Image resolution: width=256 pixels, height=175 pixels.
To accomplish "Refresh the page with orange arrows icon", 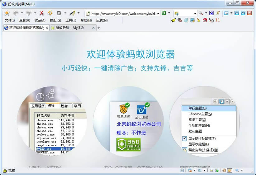I will [x=50, y=13].
